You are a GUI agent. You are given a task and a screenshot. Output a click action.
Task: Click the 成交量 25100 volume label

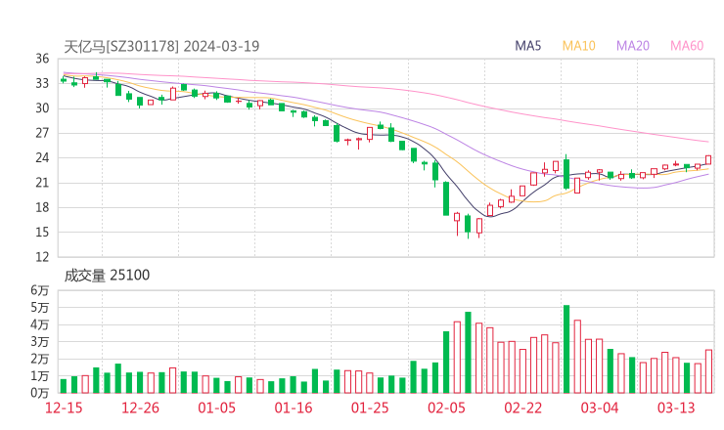[107, 275]
